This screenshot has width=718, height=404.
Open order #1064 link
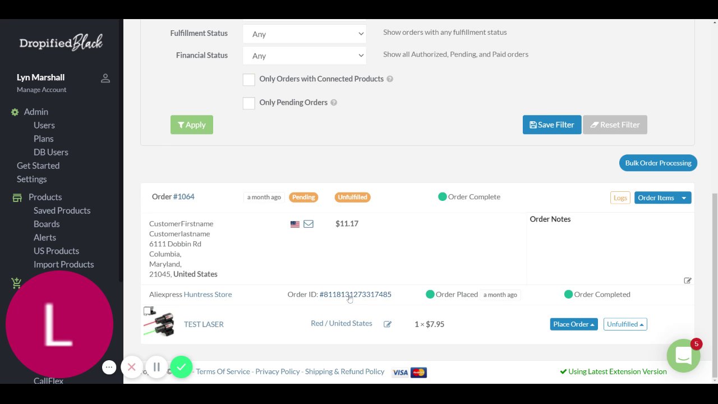click(183, 196)
